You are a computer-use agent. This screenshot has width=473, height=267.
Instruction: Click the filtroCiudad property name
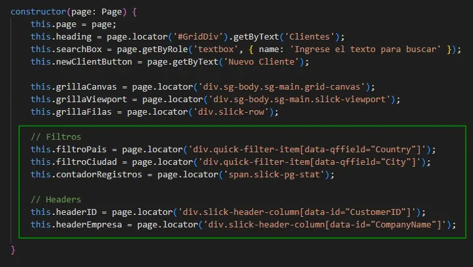pyautogui.click(x=86, y=162)
